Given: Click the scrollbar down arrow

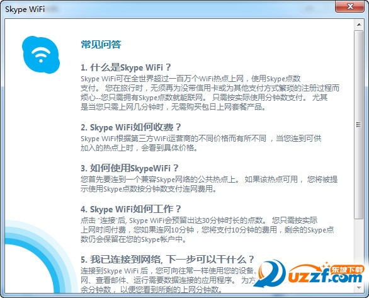Looking at the screenshot, I should point(359,288).
